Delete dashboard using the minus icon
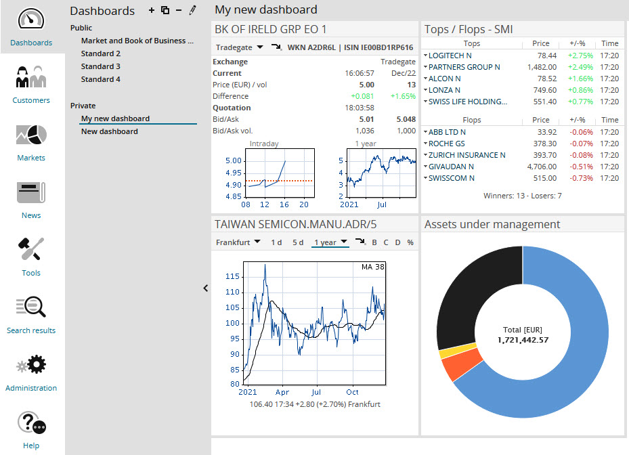The image size is (629, 455). [178, 10]
